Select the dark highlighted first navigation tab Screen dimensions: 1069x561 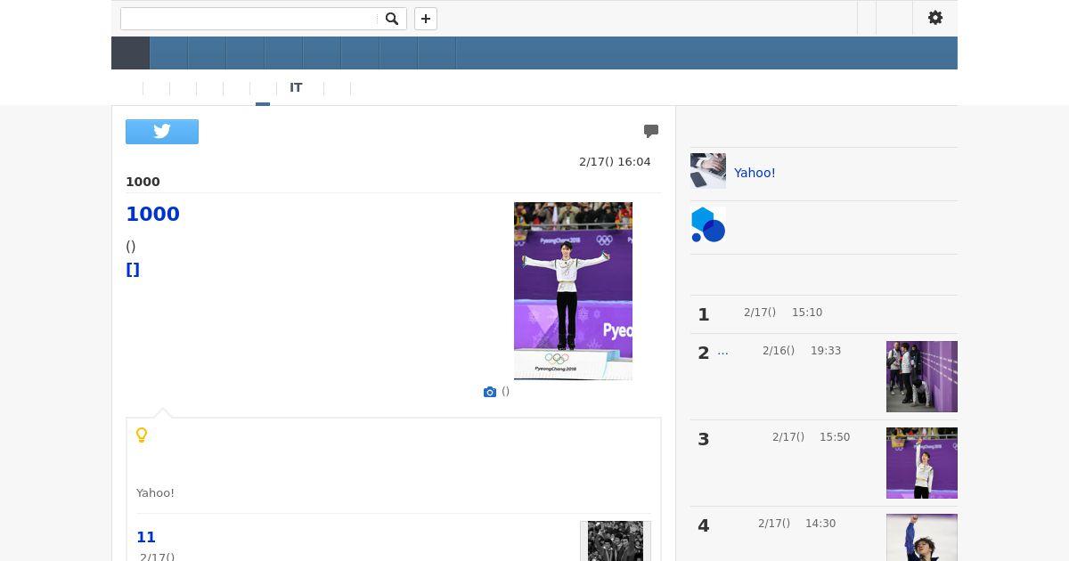pos(130,53)
